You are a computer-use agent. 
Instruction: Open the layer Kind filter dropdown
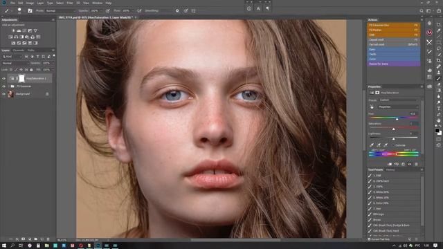click(12, 57)
